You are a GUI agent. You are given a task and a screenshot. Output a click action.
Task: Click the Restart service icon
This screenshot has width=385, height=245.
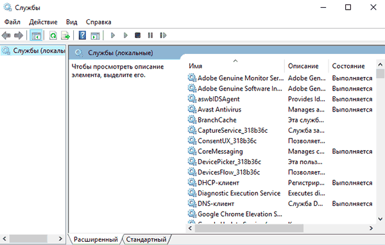pos(163,35)
